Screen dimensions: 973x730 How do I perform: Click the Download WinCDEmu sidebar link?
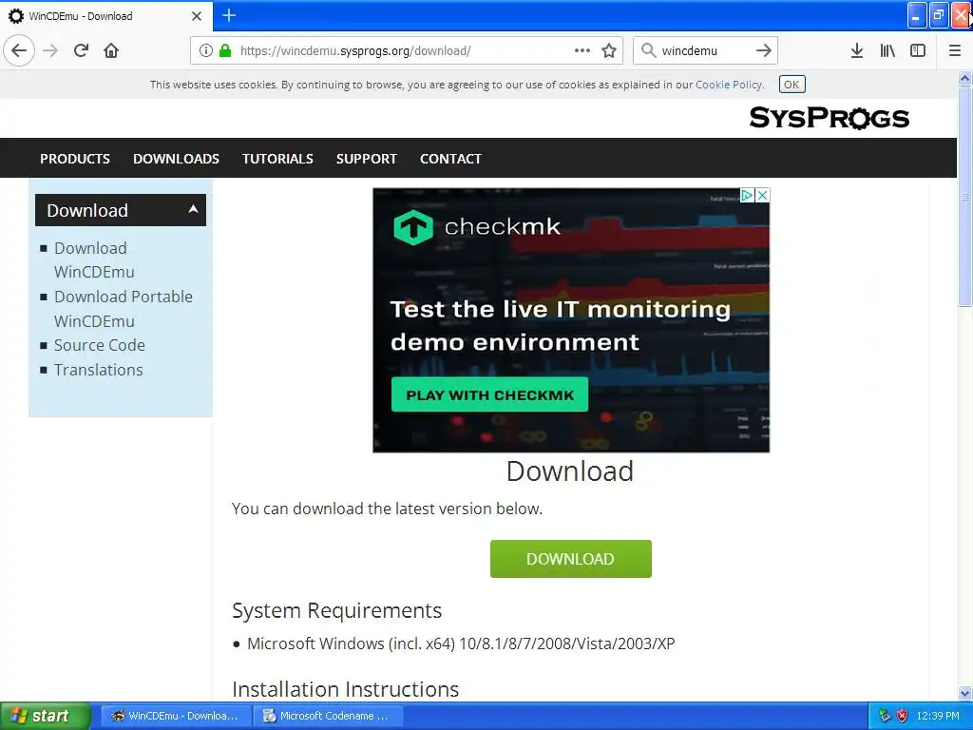click(94, 260)
